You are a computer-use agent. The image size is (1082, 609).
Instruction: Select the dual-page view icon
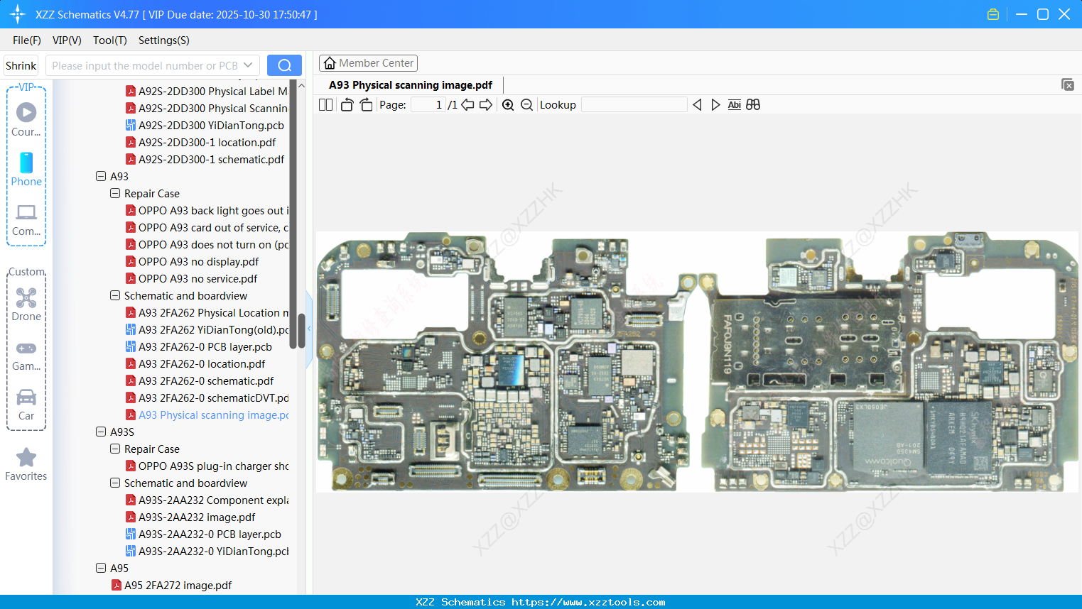point(325,104)
